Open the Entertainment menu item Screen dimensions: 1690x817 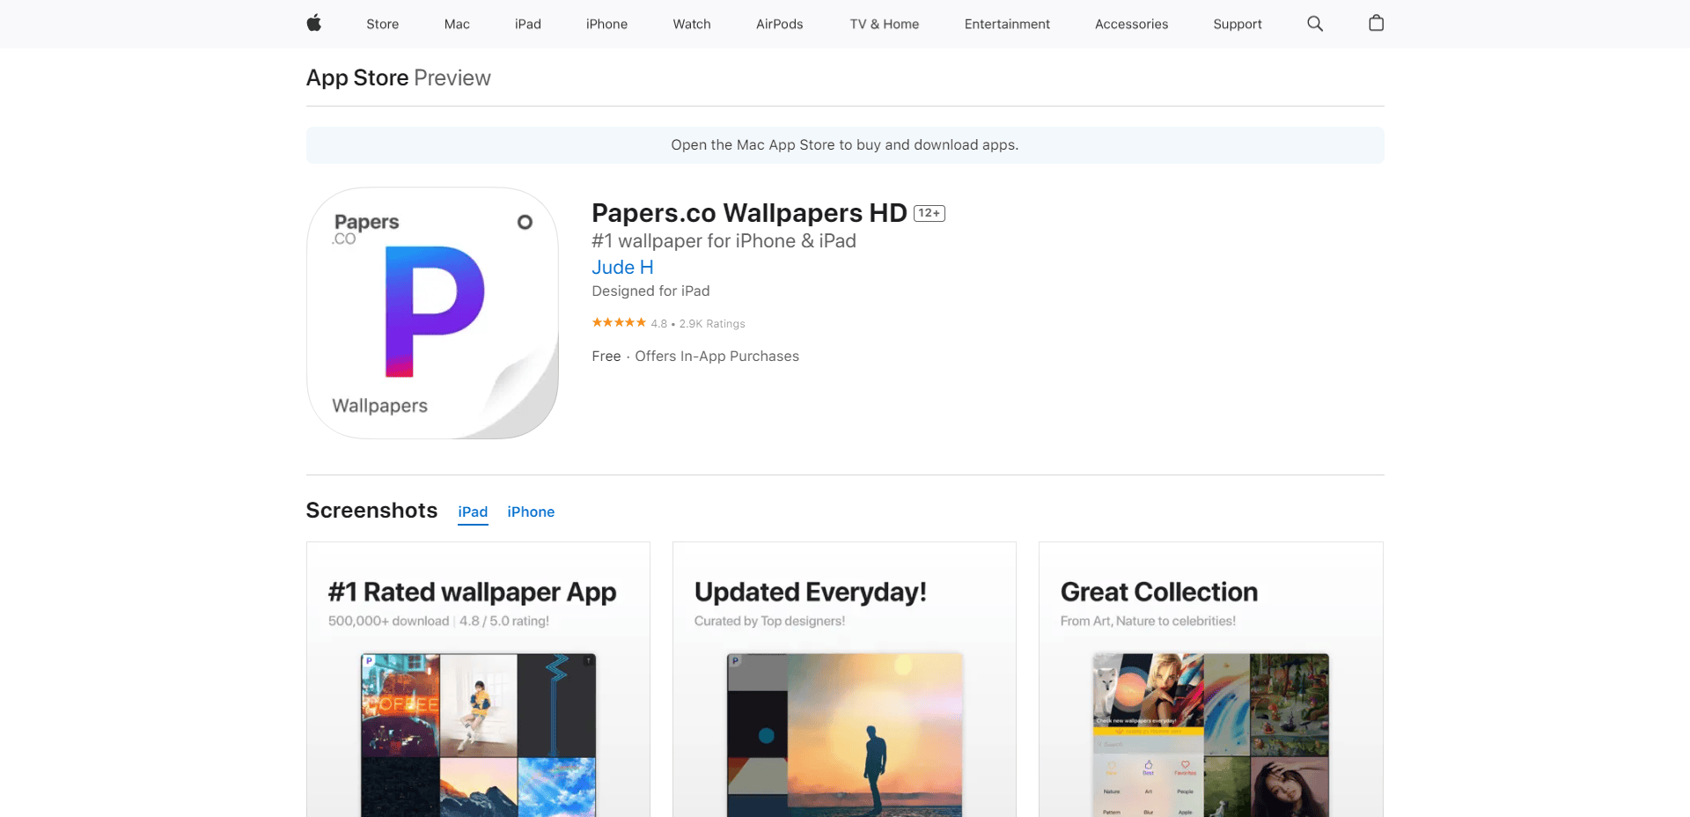1007,24
